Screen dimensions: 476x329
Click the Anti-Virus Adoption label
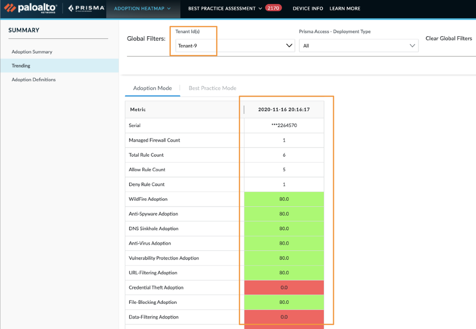coord(150,243)
